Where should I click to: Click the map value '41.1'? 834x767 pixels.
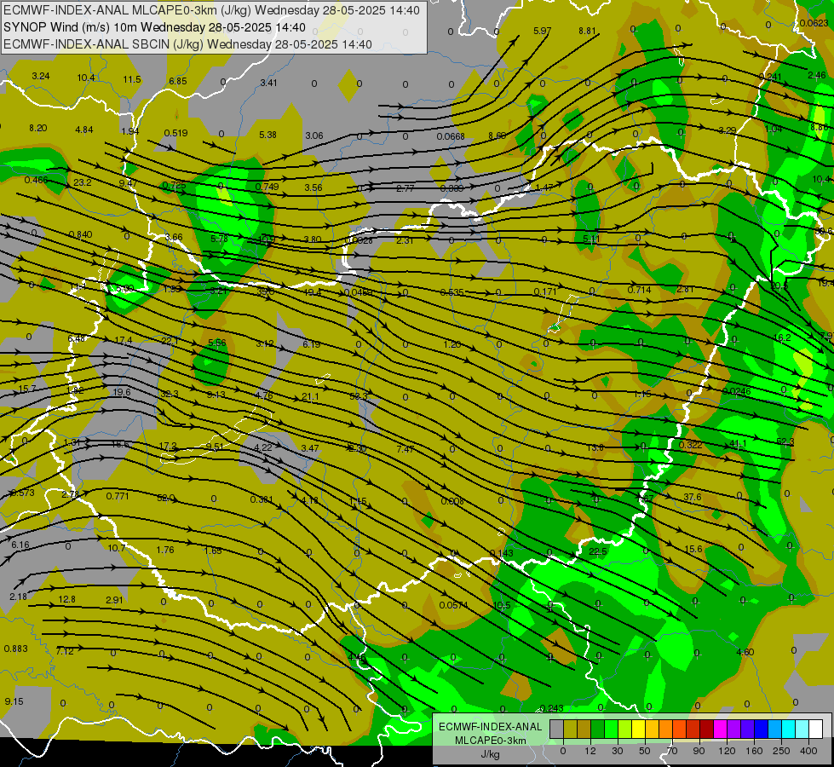[x=738, y=443]
